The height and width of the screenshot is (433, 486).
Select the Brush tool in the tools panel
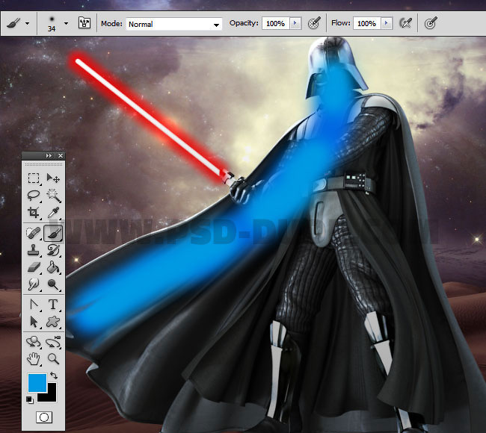pos(53,233)
